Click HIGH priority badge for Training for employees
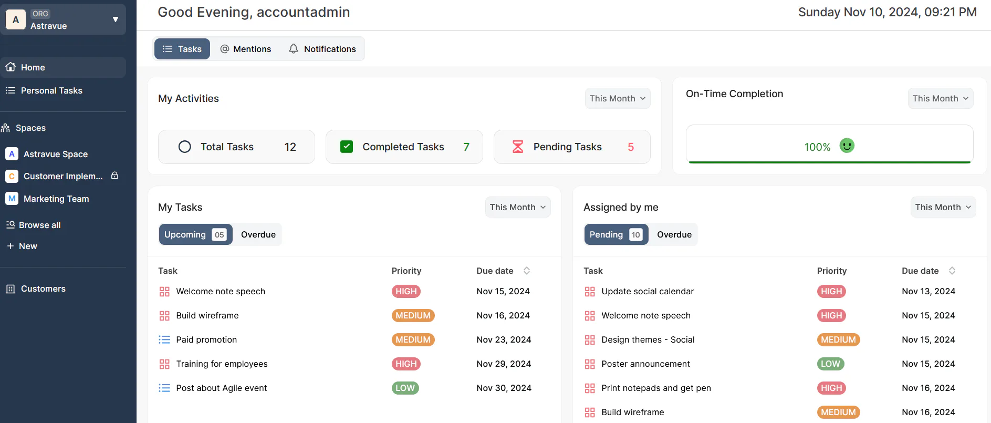The image size is (991, 423). pos(406,364)
